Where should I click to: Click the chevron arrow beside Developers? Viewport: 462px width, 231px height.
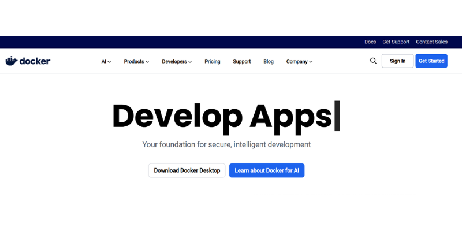[x=190, y=62]
